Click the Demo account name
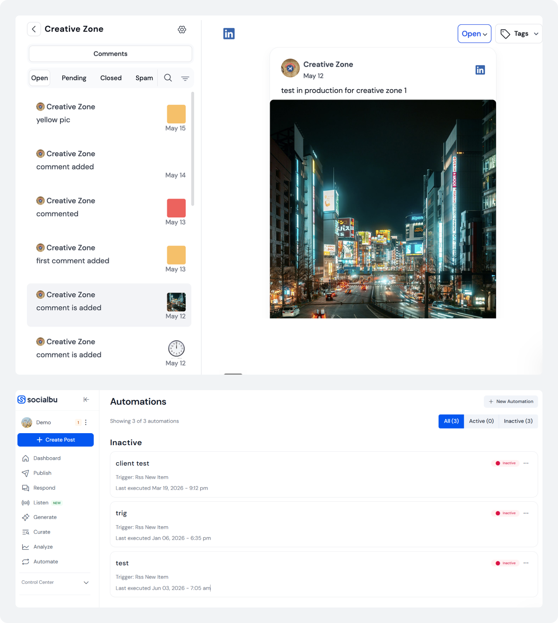Screen dimensions: 558x623 point(43,422)
